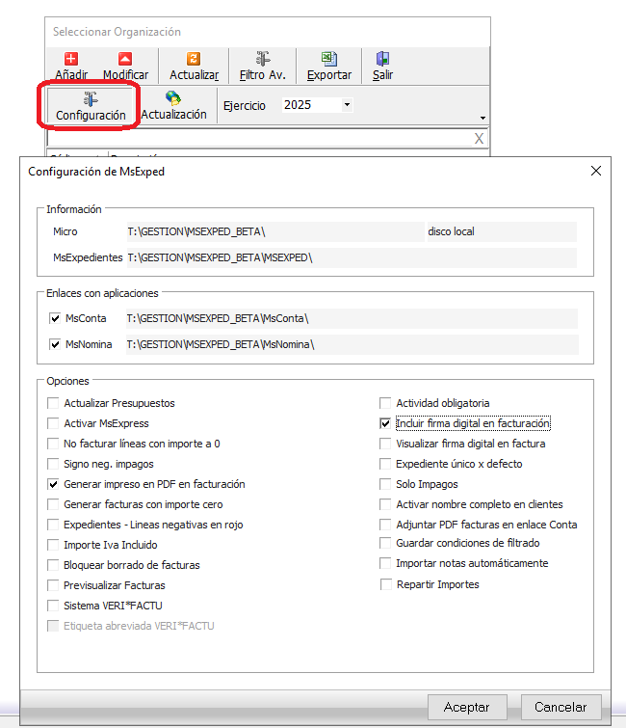
Task: Click the search input field
Action: point(260,138)
